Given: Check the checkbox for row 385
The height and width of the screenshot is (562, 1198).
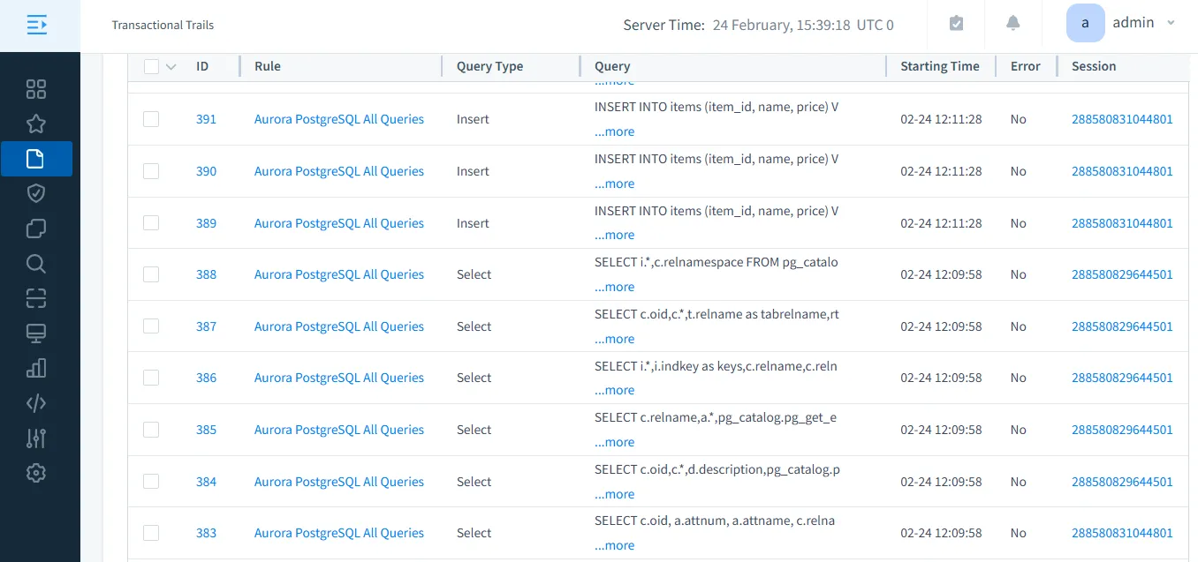Looking at the screenshot, I should point(151,430).
